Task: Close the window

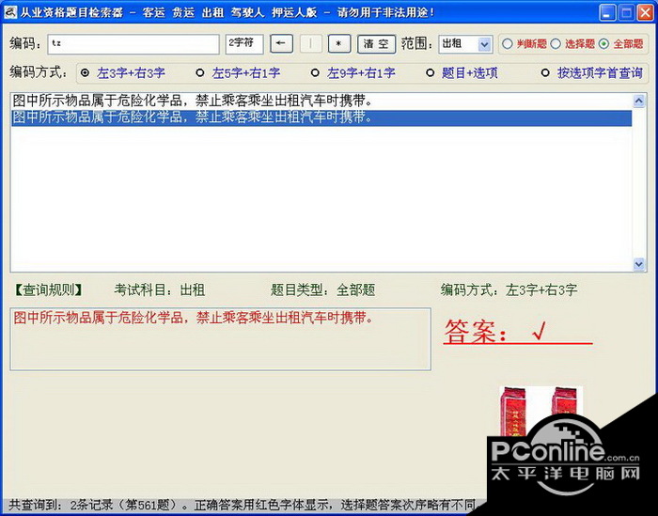Action: click(645, 12)
